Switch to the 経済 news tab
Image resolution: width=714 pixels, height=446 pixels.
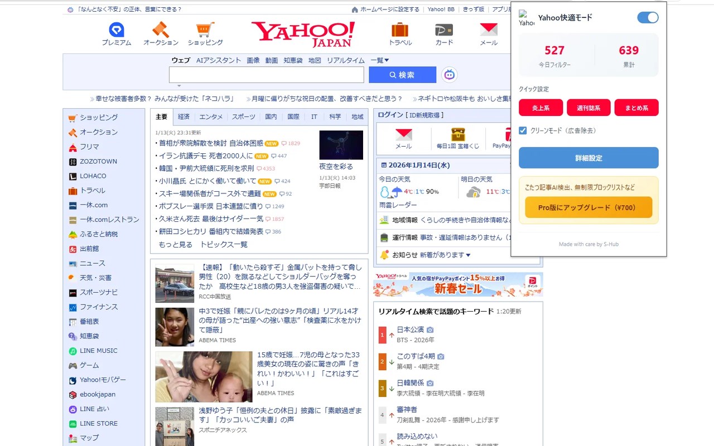[x=184, y=117]
